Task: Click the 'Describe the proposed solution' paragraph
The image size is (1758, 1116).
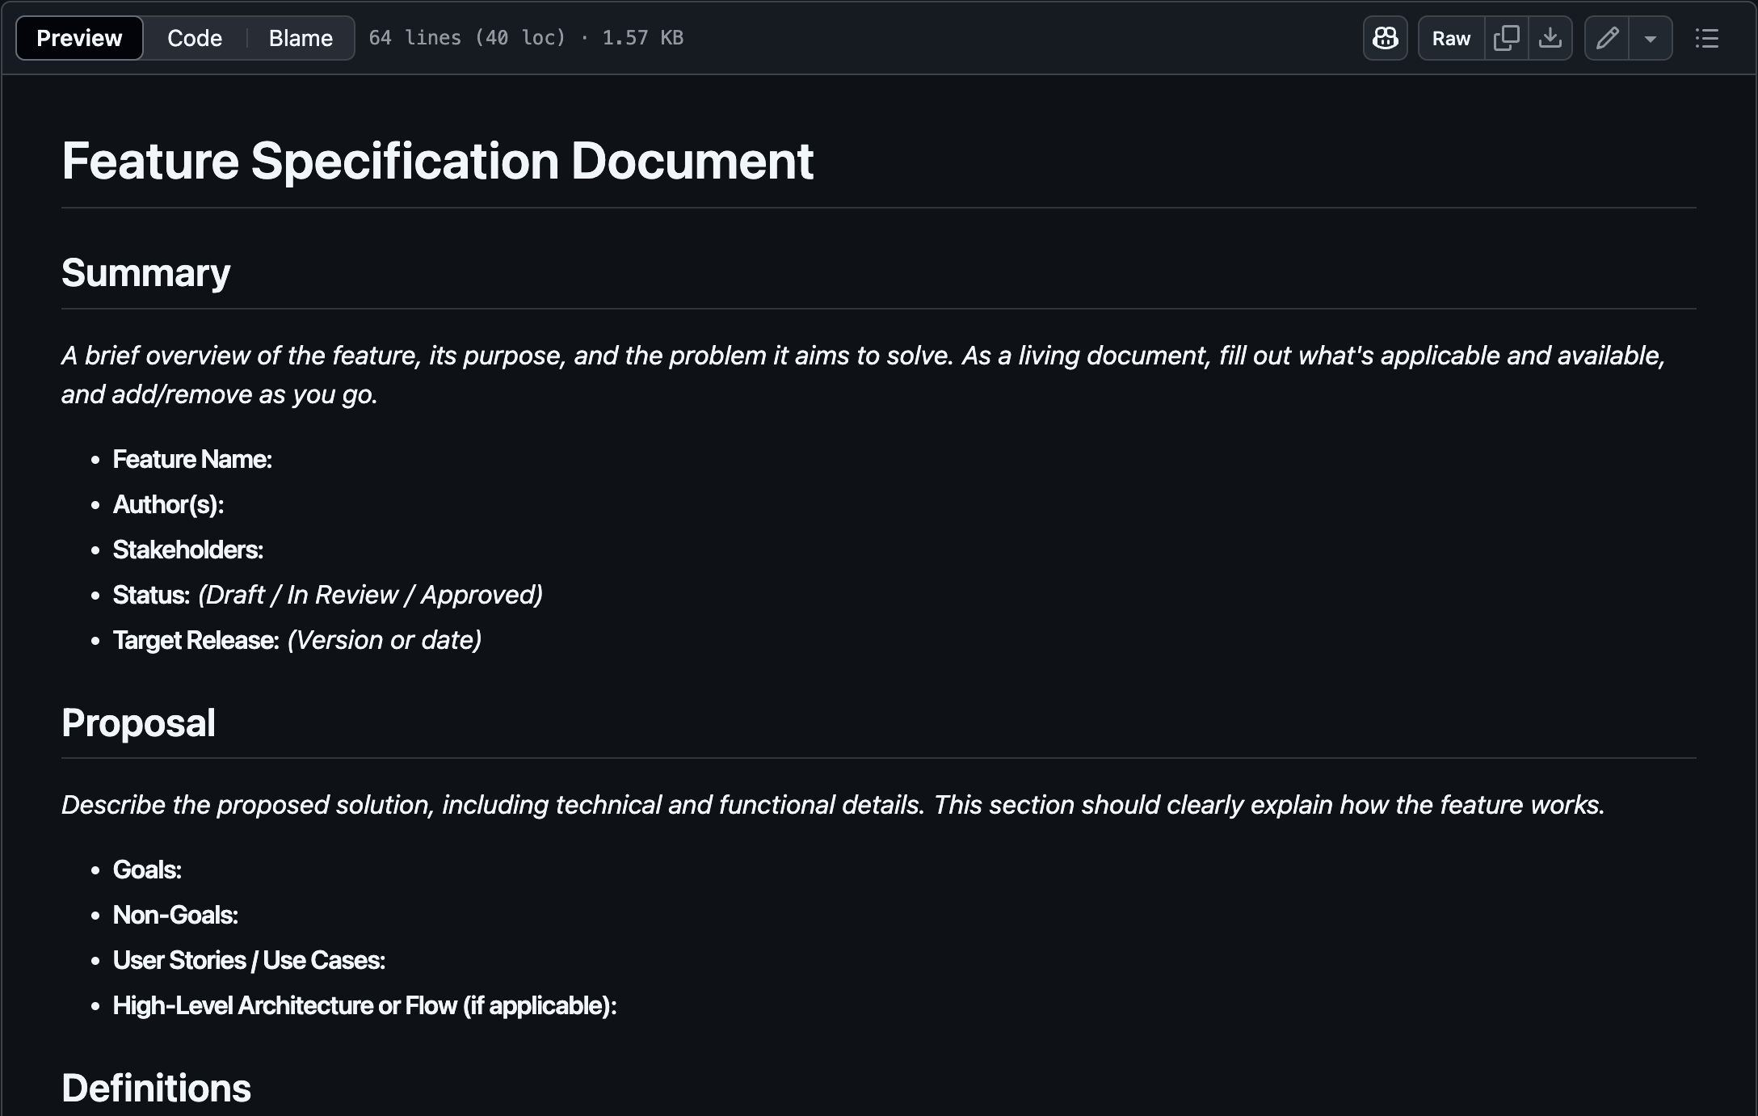Action: pyautogui.click(x=833, y=805)
